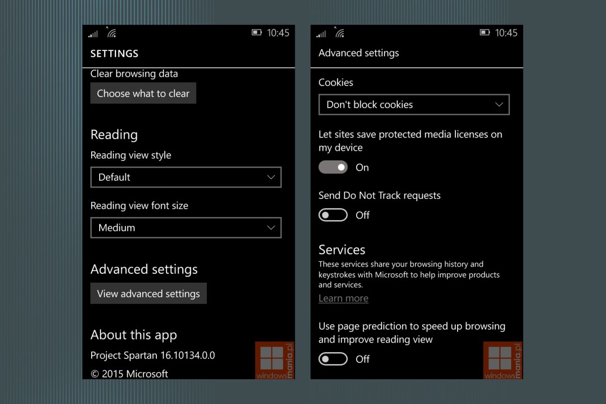
Task: Expand the Cookies blocking options dropdown
Action: (x=414, y=104)
